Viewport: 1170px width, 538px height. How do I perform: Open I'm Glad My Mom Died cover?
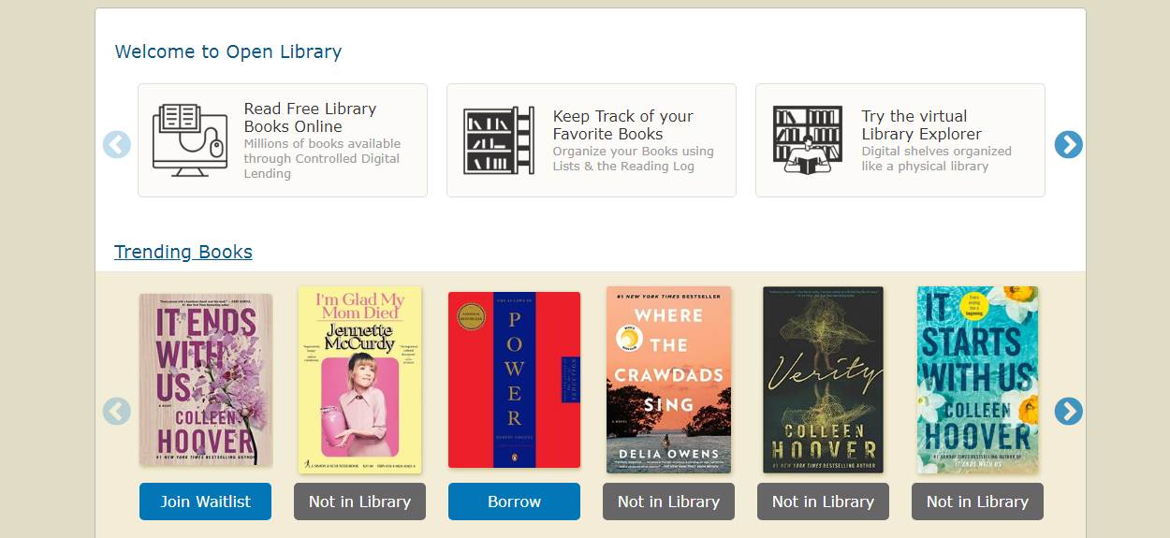pyautogui.click(x=360, y=380)
